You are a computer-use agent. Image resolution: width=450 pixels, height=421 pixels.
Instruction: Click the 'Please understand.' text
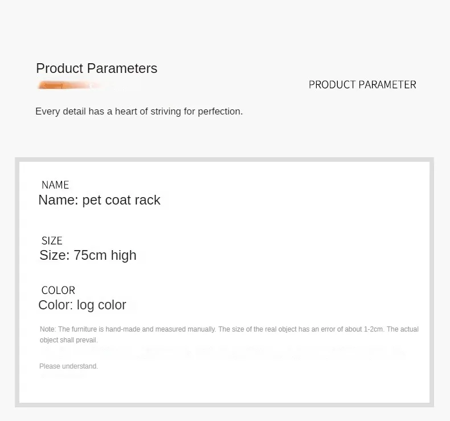tap(68, 366)
